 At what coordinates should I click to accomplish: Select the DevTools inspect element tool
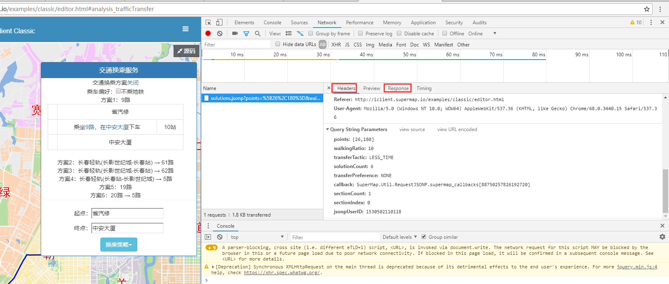pyautogui.click(x=208, y=23)
